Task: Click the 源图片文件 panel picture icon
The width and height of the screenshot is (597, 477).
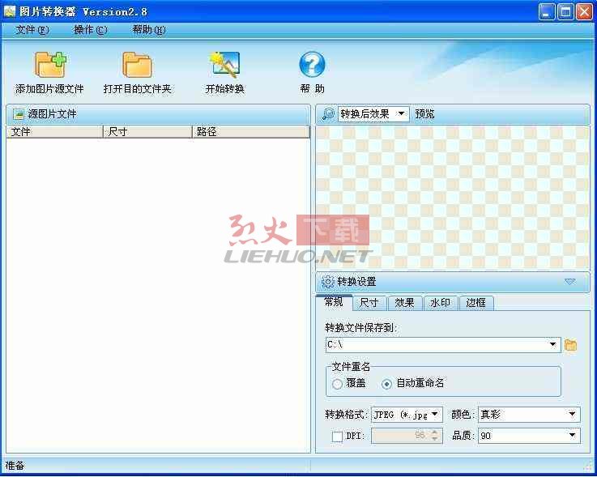Action: 19,114
